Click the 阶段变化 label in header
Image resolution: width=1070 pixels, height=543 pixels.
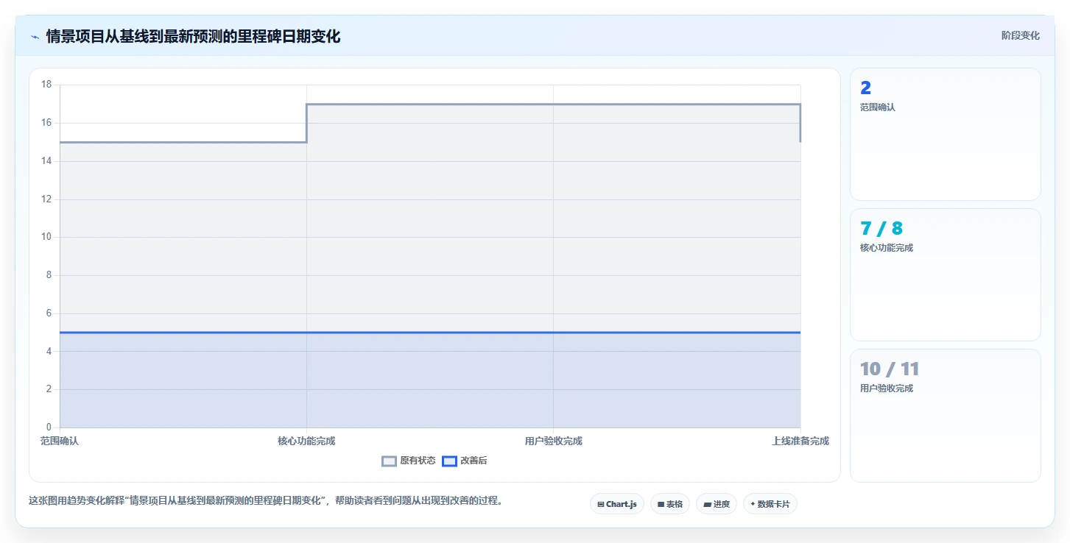click(x=1021, y=35)
